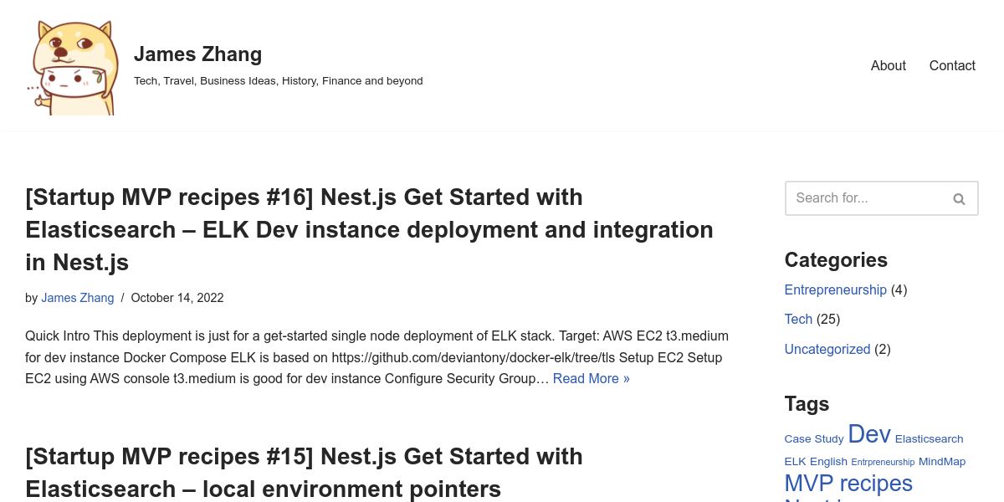
Task: Open the Contact page
Action: 952,65
